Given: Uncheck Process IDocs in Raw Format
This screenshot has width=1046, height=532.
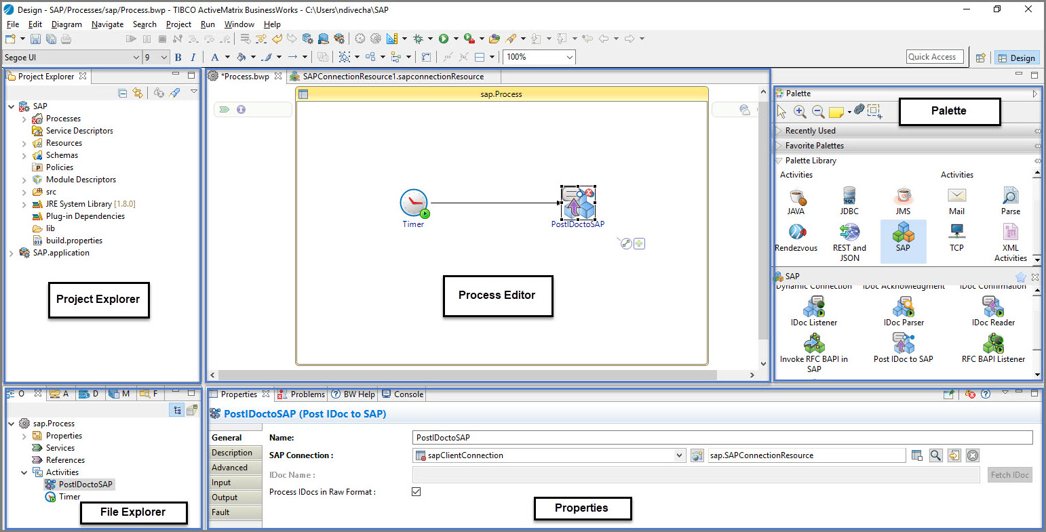Looking at the screenshot, I should click(x=417, y=492).
